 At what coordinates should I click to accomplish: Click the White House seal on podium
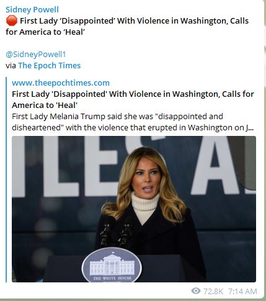[112, 266]
